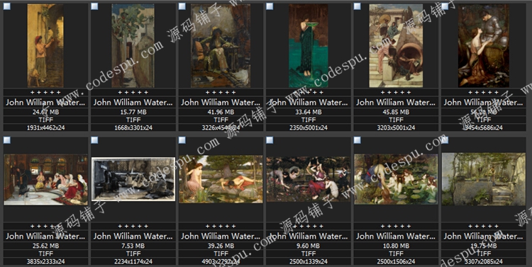Tick the checkbox of the 7.53 MB image
The width and height of the screenshot is (532, 267).
point(94,140)
